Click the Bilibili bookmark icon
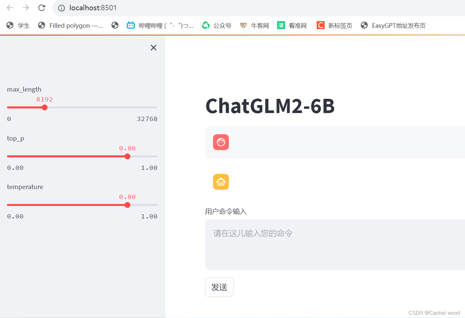The height and width of the screenshot is (318, 465). (130, 25)
